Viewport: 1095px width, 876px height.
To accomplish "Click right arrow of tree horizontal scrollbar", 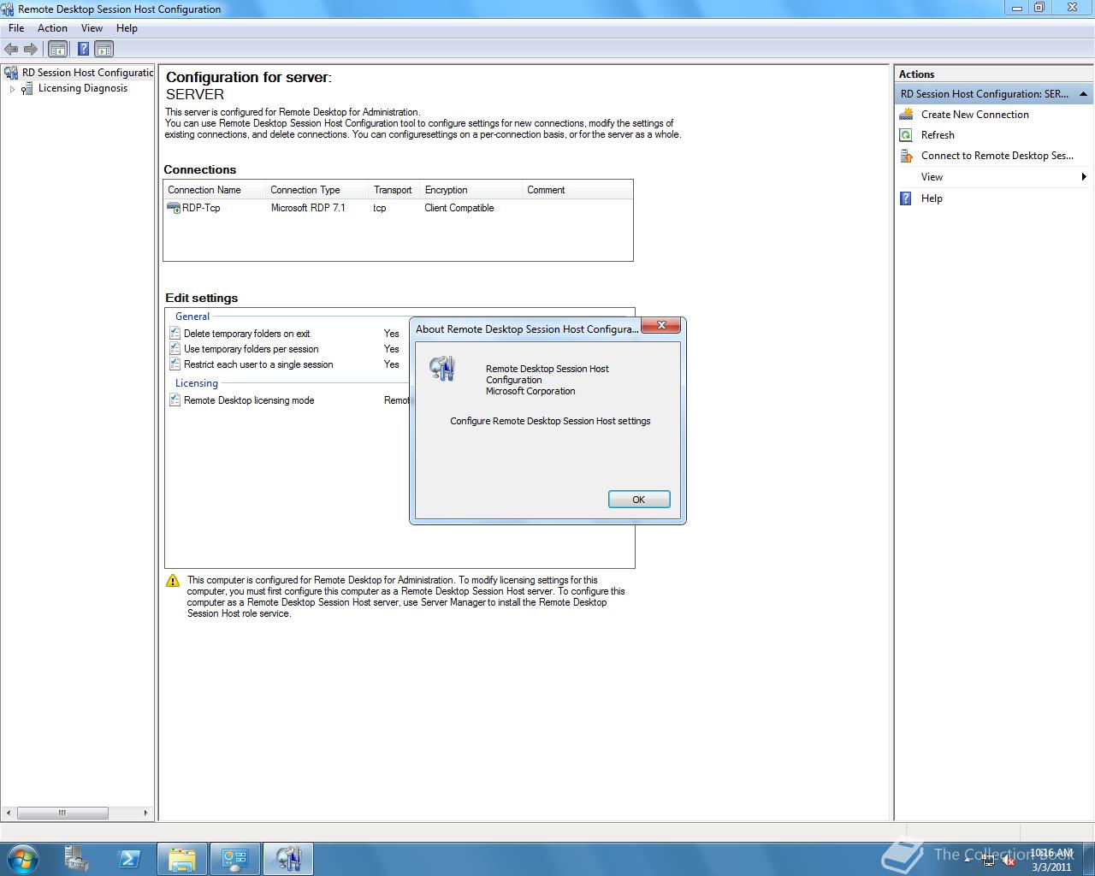I will [x=145, y=813].
